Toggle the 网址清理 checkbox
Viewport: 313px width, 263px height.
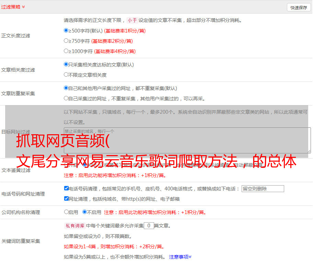click(x=67, y=199)
